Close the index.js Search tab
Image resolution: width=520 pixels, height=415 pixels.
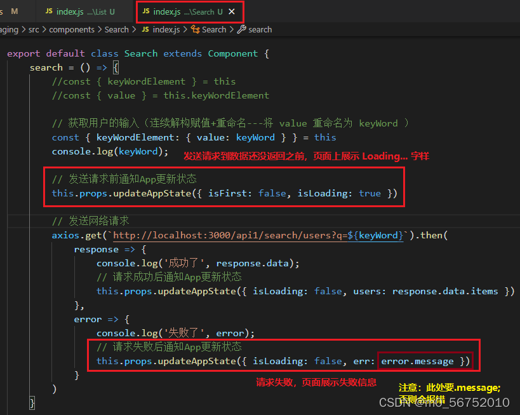[x=232, y=11]
